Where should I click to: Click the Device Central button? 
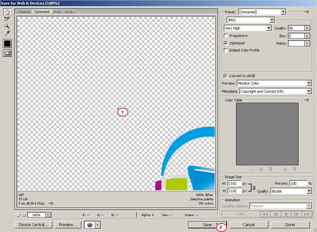pos(33,225)
